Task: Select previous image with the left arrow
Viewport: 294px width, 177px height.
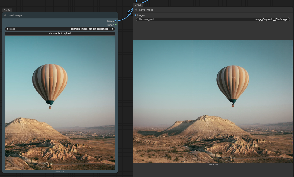Action: [7, 29]
